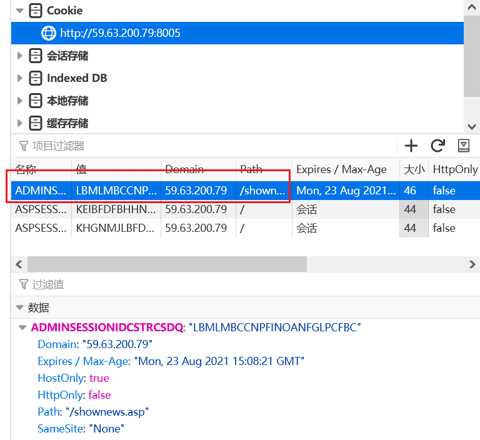Collapse the 数据 section
480x440 pixels.
19,307
